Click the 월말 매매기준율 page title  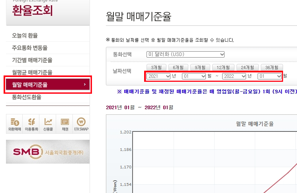(139, 17)
